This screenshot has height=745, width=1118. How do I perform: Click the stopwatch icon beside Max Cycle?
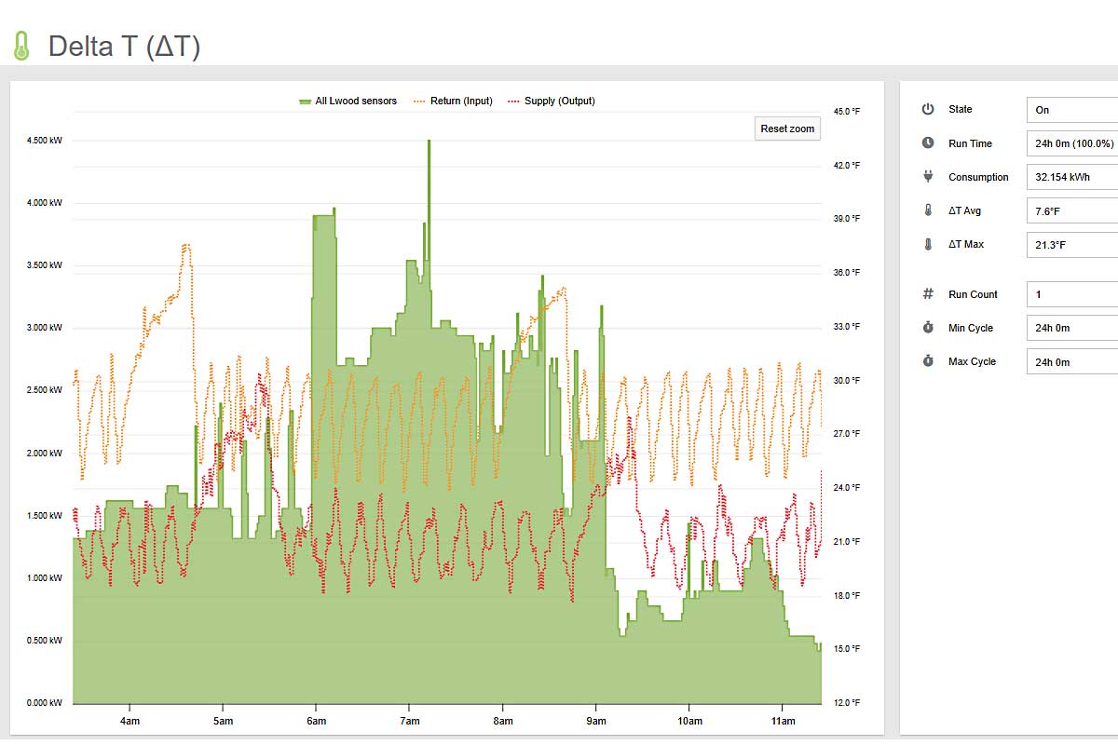928,361
